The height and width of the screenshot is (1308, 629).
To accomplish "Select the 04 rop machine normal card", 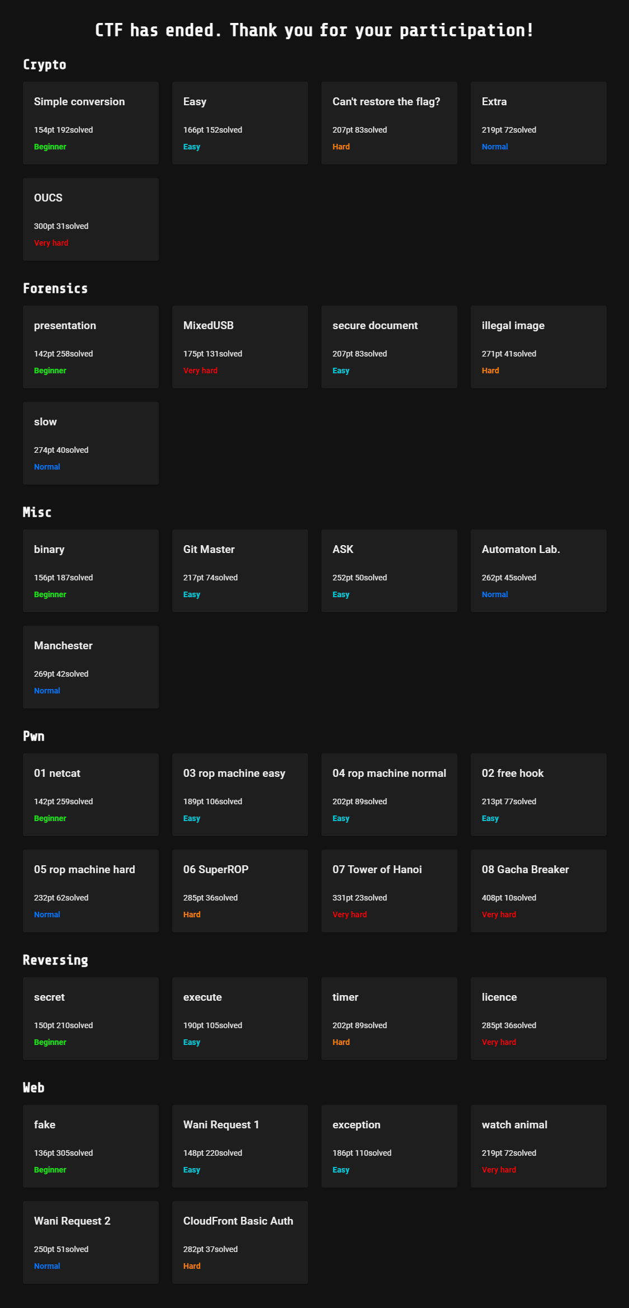I will (389, 795).
